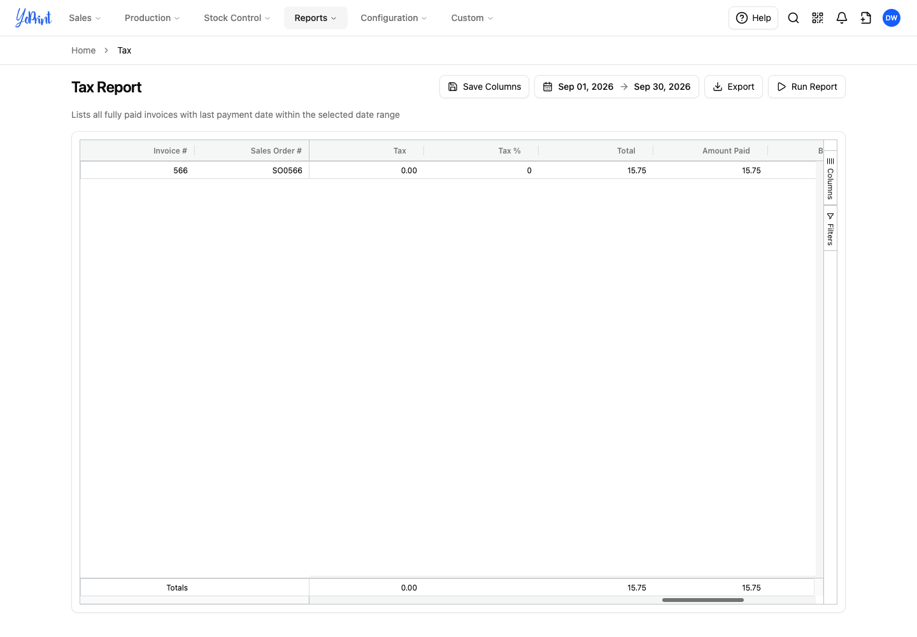Screen dimensions: 917x637
Task: Click Run Report button
Action: click(x=807, y=87)
